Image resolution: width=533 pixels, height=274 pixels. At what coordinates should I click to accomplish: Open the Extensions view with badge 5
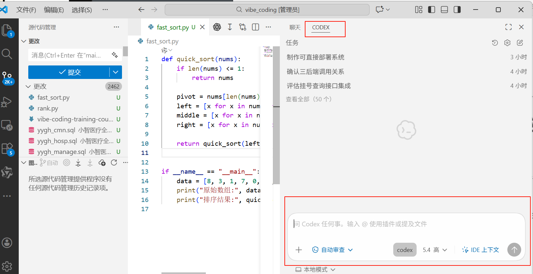7,149
